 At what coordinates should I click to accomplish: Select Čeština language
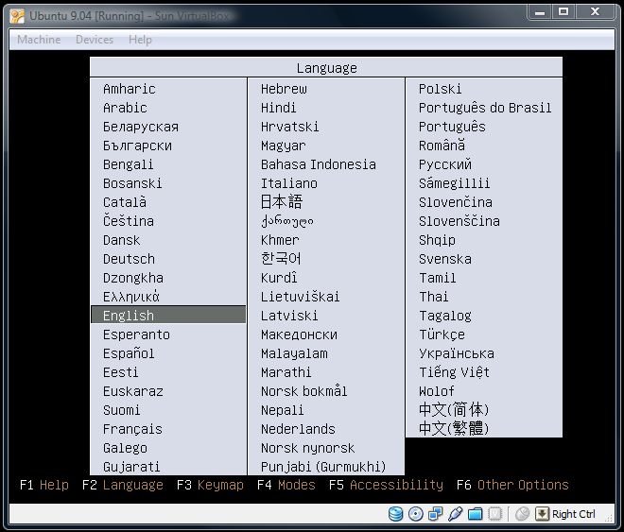[x=129, y=221]
